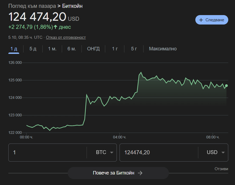Open the Отзиви feedback link
Screen dimensions: 235x185
(221, 169)
